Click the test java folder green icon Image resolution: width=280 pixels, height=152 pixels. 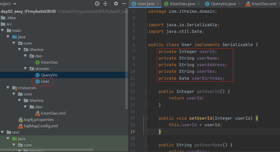[15, 139]
